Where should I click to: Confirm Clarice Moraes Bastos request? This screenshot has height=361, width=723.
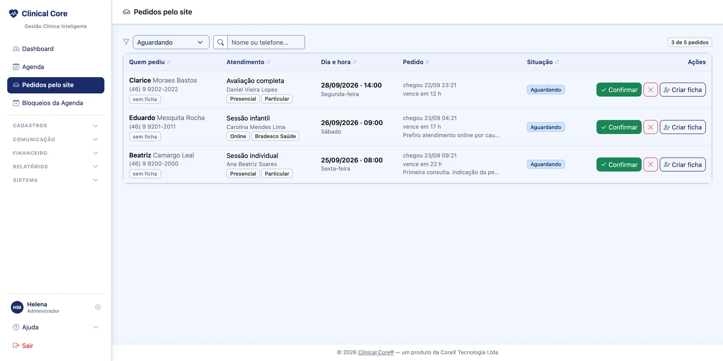(619, 90)
